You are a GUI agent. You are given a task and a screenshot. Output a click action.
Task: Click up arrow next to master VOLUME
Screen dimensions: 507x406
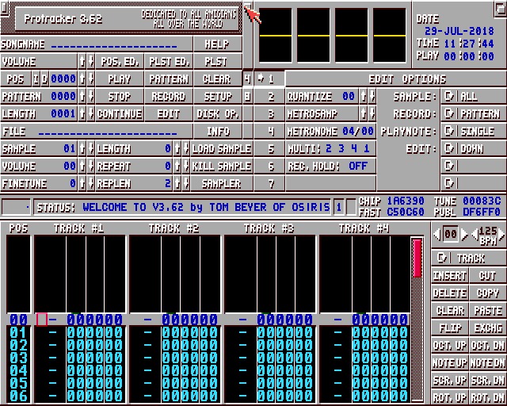[x=82, y=62]
